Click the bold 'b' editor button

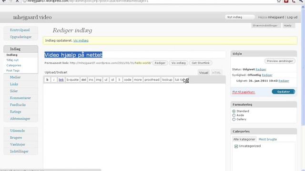click(x=47, y=80)
